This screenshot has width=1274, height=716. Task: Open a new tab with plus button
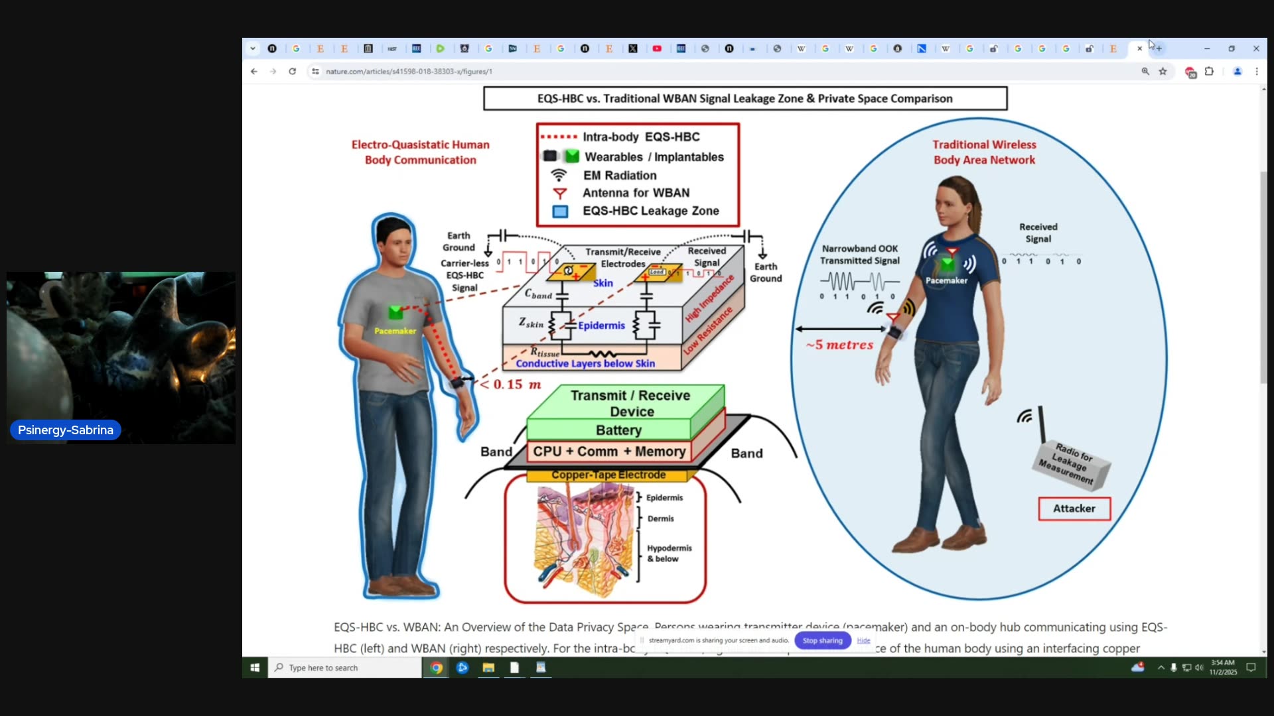click(x=1159, y=48)
